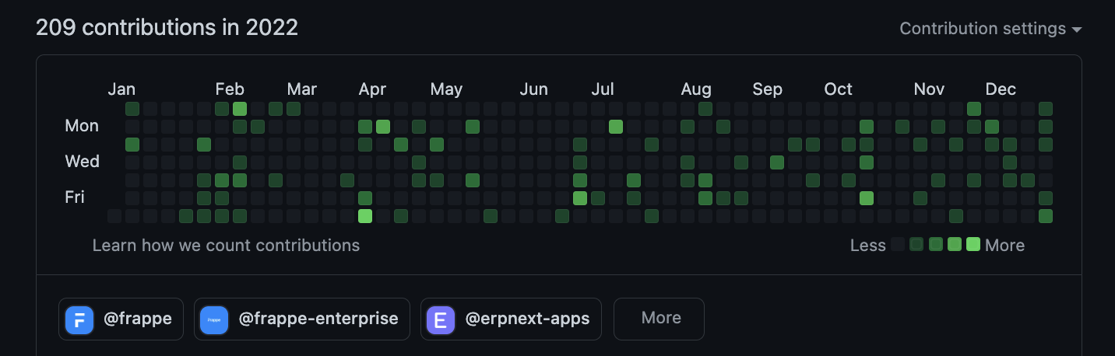This screenshot has width=1115, height=356.
Task: Click the brightest legend swatch beside the More label
Action: point(973,244)
